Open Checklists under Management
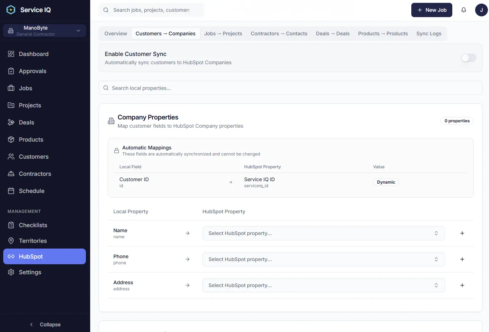The image size is (489, 332). [45, 225]
